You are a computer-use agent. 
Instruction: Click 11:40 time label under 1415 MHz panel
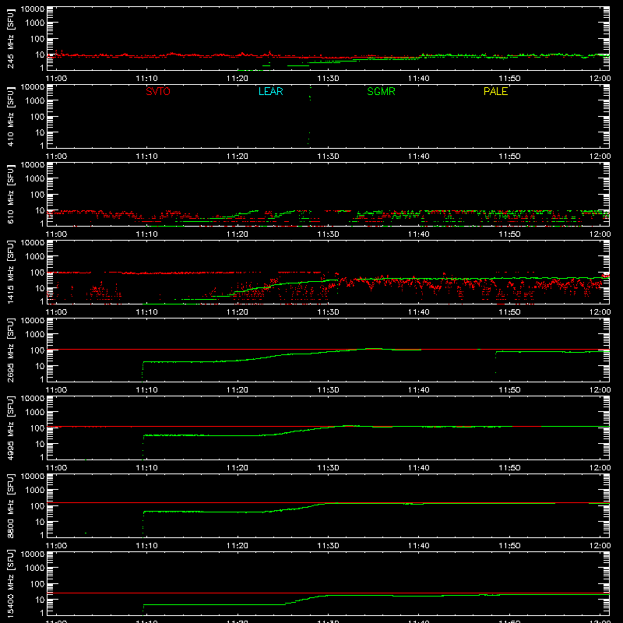pyautogui.click(x=419, y=312)
